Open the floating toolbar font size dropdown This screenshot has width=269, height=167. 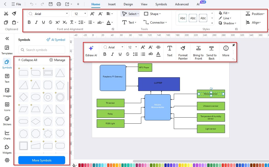tap(136, 47)
